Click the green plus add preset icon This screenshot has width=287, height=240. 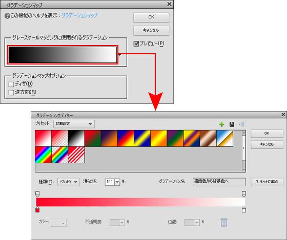[221, 124]
